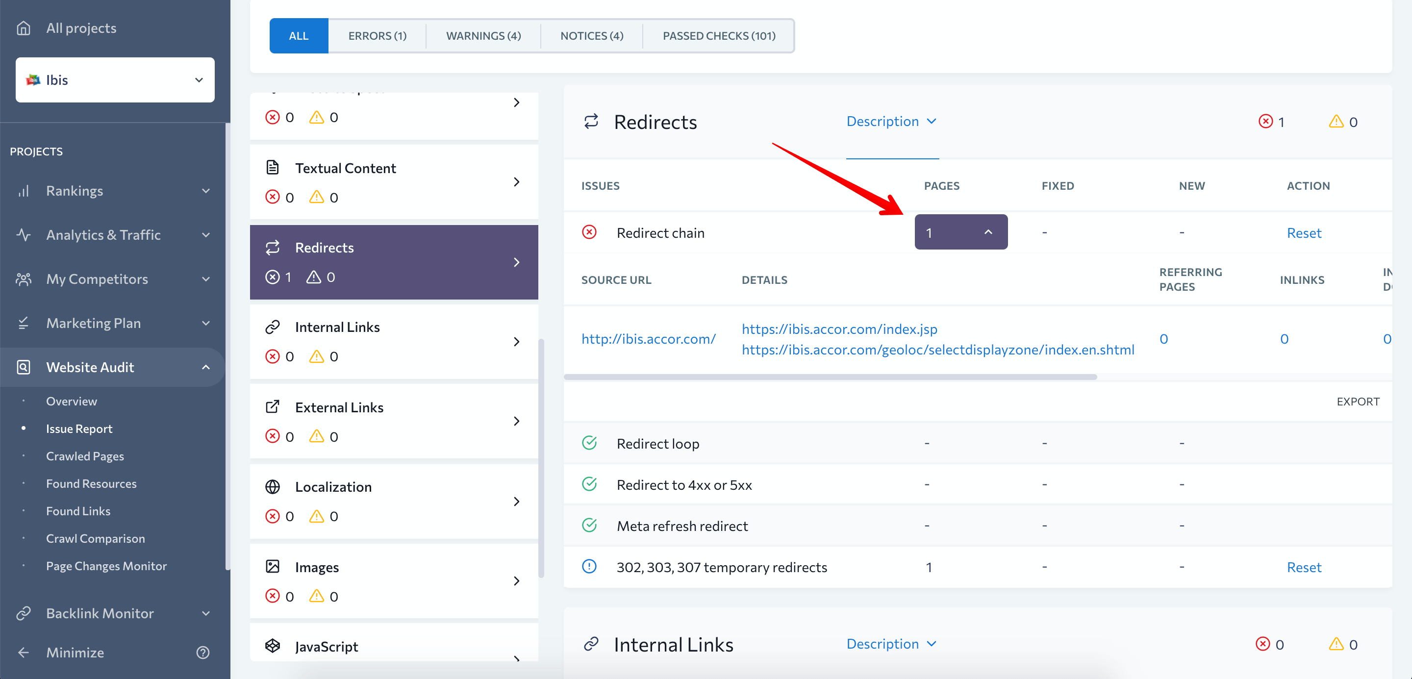The image size is (1412, 679).
Task: Open the Ibis project dropdown
Action: [x=115, y=80]
